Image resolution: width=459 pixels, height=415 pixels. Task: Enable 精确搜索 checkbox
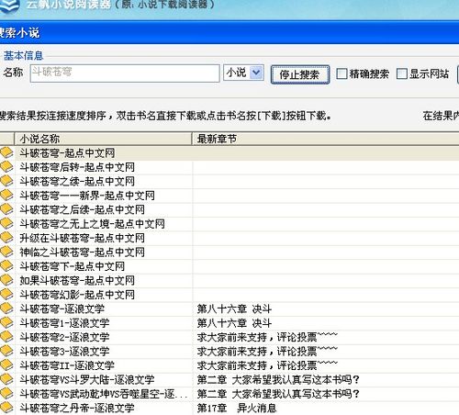(341, 73)
